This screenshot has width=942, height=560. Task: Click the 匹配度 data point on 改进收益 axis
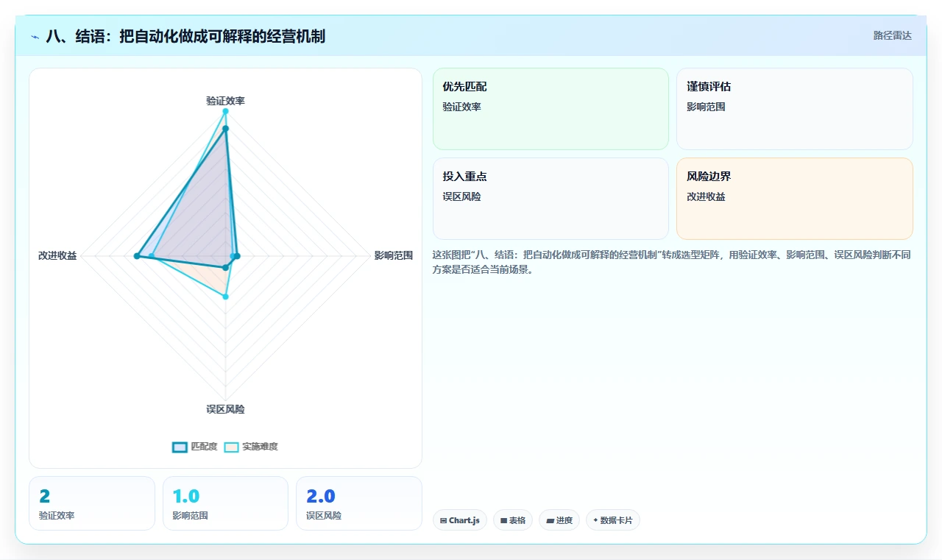[137, 256]
